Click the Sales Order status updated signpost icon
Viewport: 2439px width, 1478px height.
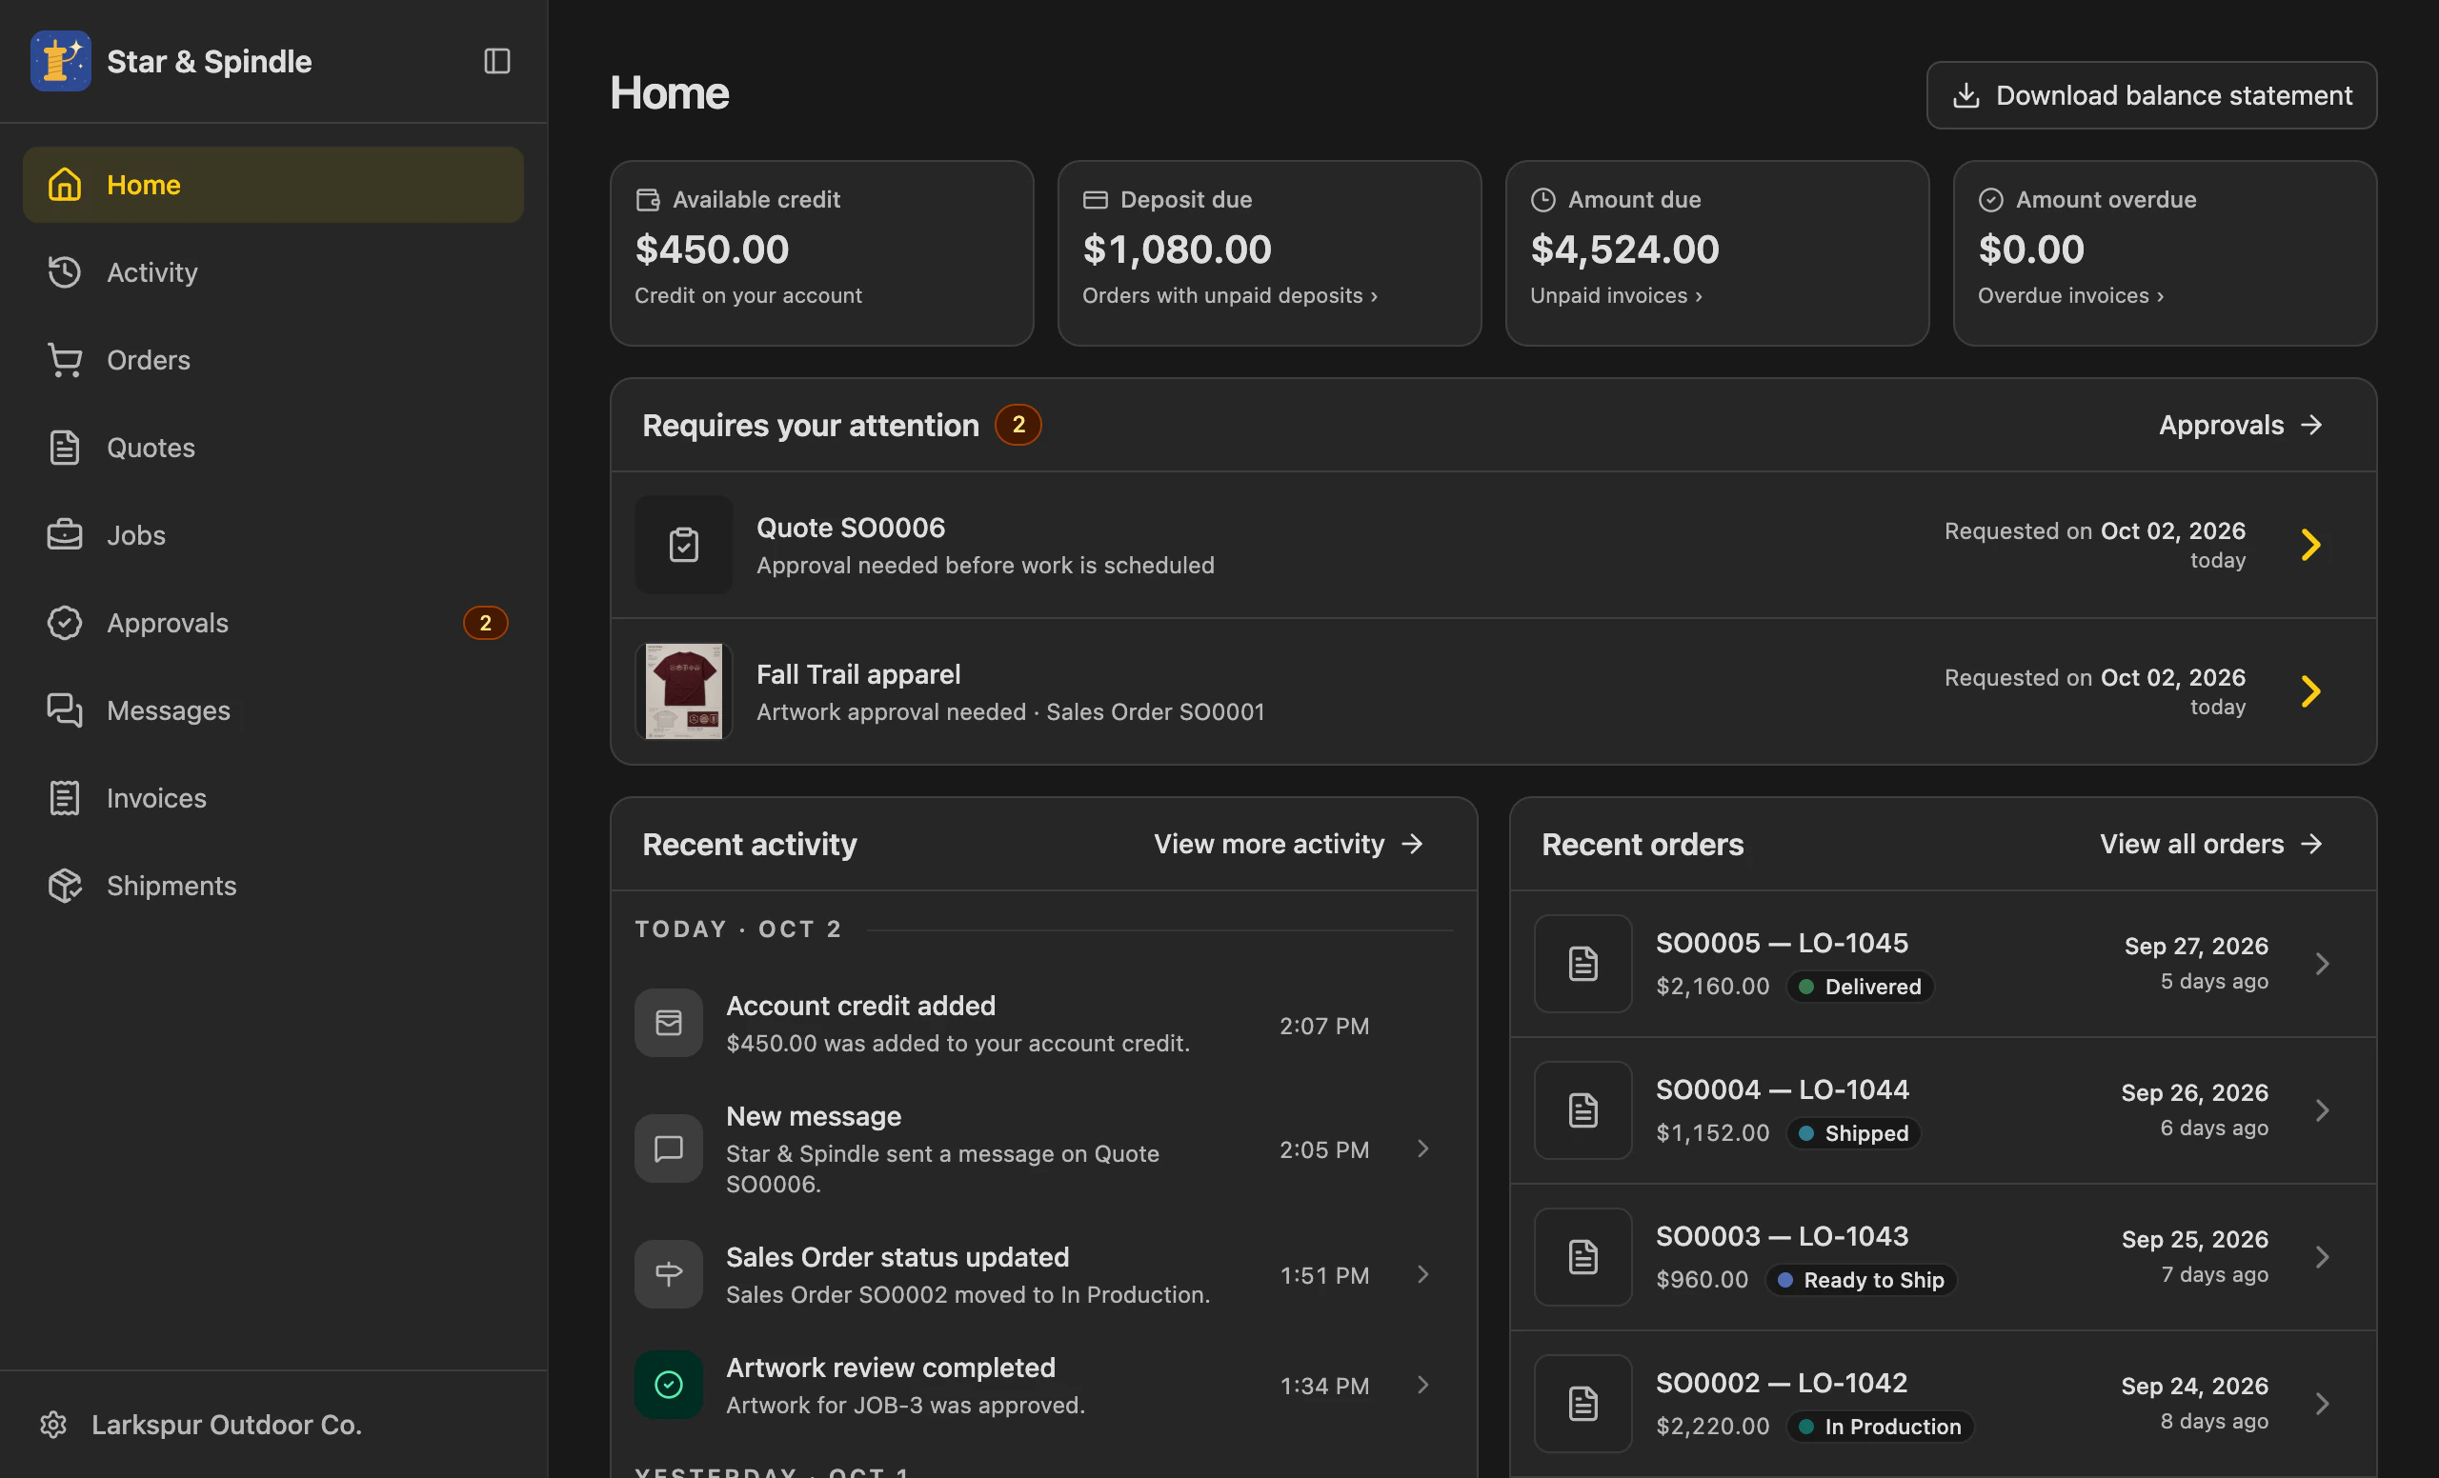[668, 1274]
